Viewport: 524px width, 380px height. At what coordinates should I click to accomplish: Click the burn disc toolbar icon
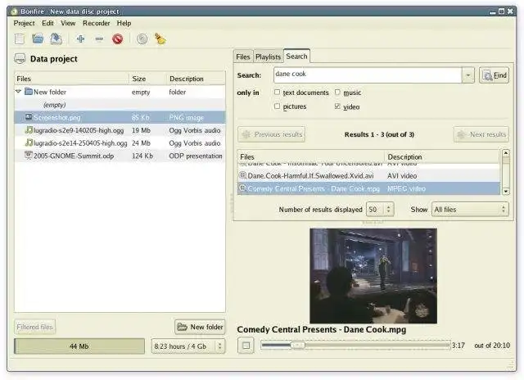[x=142, y=39]
